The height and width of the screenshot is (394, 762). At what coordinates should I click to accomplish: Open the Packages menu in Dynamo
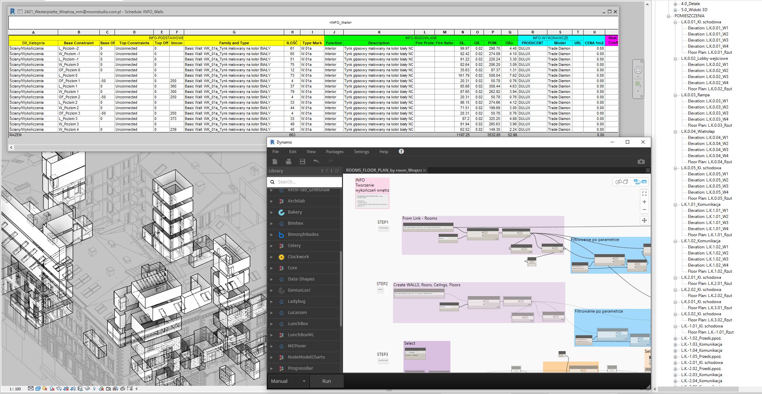(x=335, y=151)
